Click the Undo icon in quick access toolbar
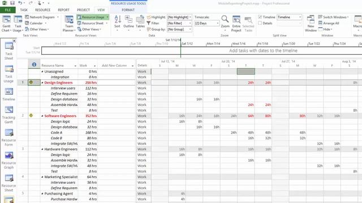Viewport: 362px width, 203px height. tap(20, 3)
